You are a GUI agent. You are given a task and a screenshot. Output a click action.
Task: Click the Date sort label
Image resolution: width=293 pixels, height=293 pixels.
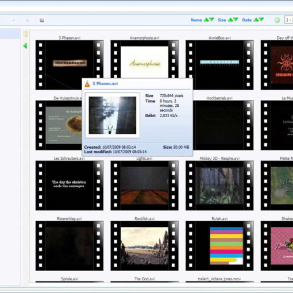246,20
